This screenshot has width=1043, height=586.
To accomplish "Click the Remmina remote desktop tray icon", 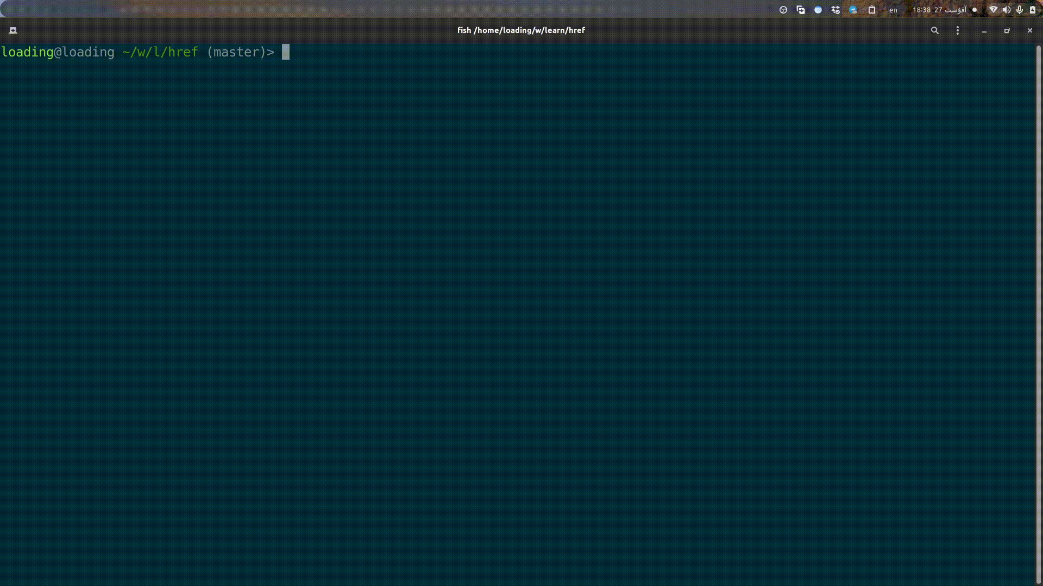I will point(801,10).
